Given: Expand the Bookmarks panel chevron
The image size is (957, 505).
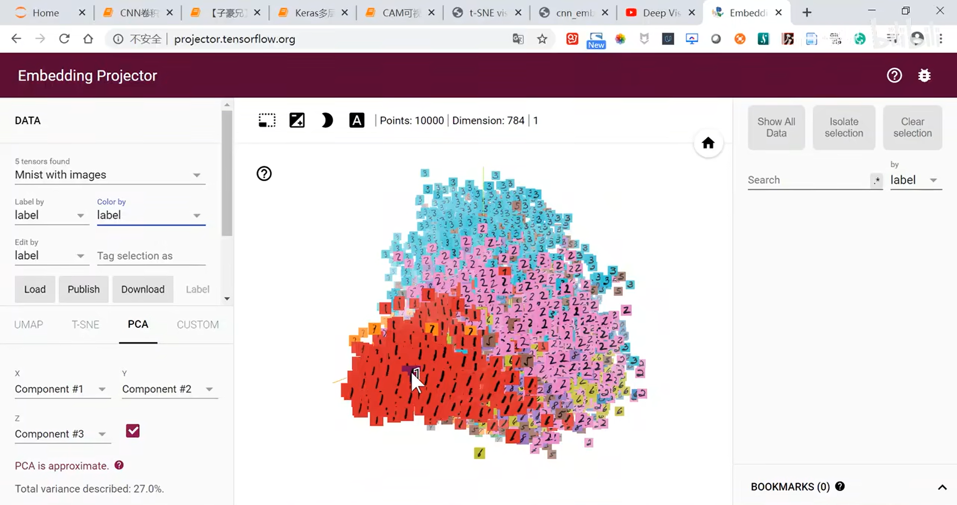Looking at the screenshot, I should (x=942, y=487).
